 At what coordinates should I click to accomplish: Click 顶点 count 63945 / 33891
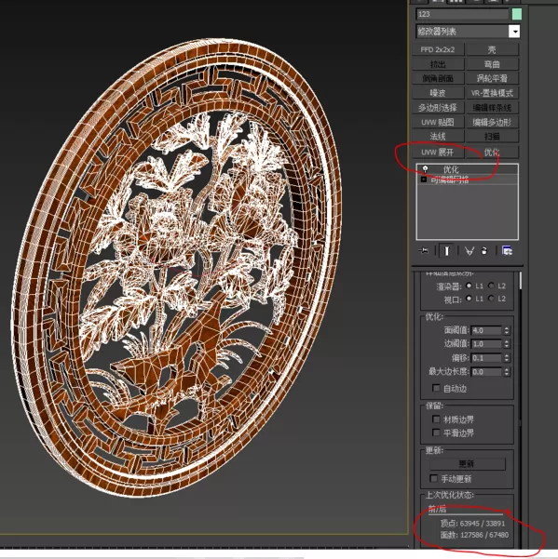(472, 524)
